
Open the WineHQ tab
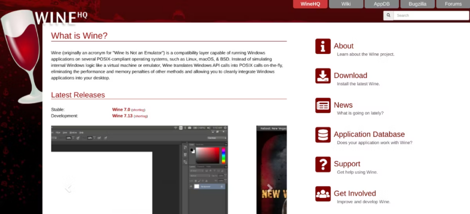click(310, 4)
